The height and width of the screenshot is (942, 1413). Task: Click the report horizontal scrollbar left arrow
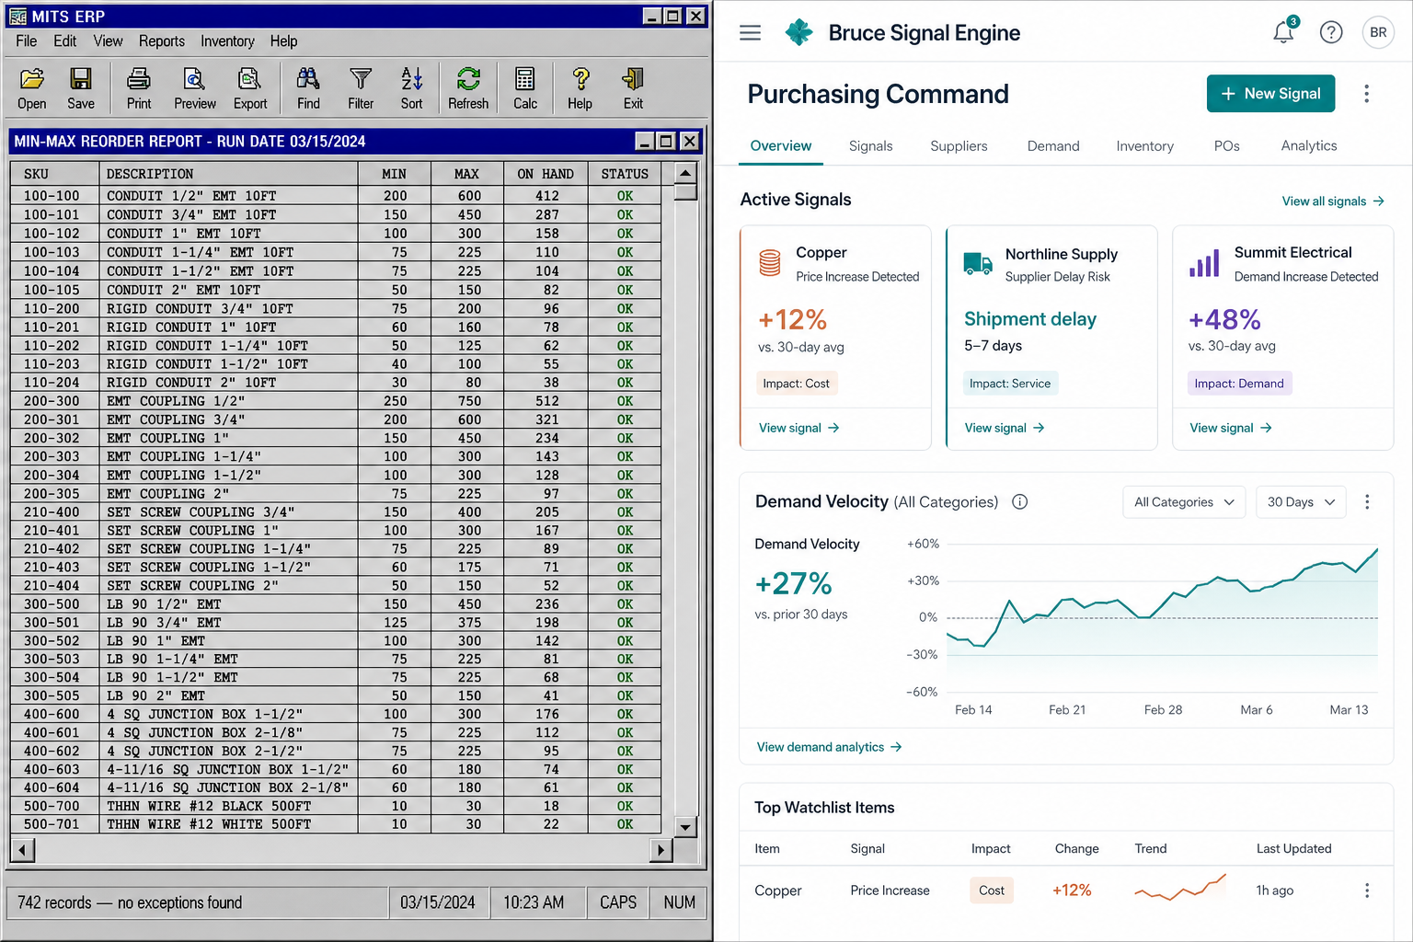(23, 850)
